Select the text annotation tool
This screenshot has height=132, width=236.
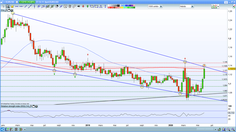(65, 7)
